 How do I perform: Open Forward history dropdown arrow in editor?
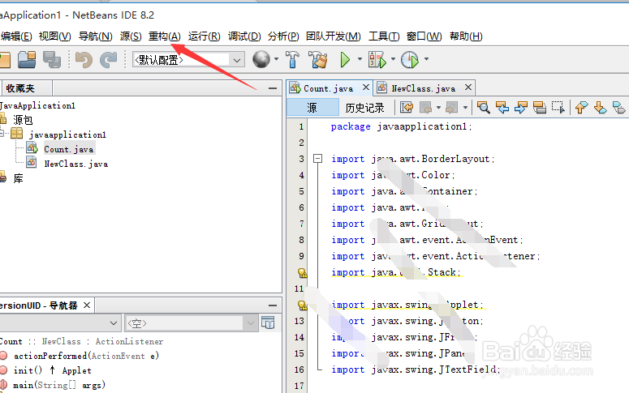[465, 107]
